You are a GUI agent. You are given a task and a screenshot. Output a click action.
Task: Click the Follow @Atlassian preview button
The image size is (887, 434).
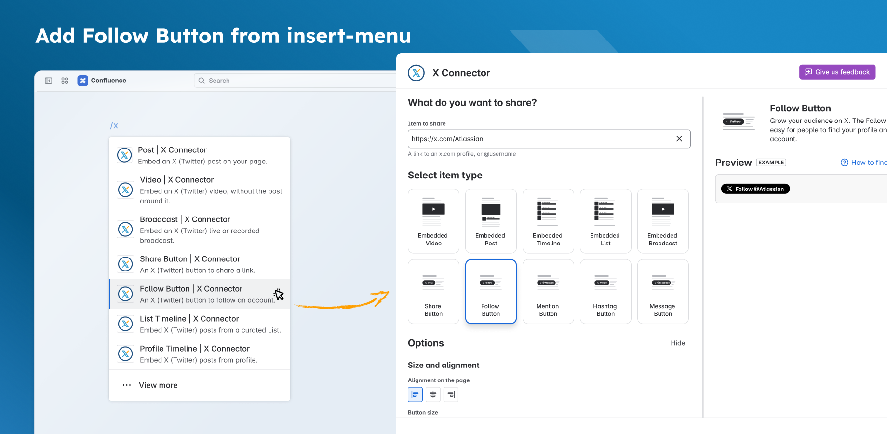point(755,189)
